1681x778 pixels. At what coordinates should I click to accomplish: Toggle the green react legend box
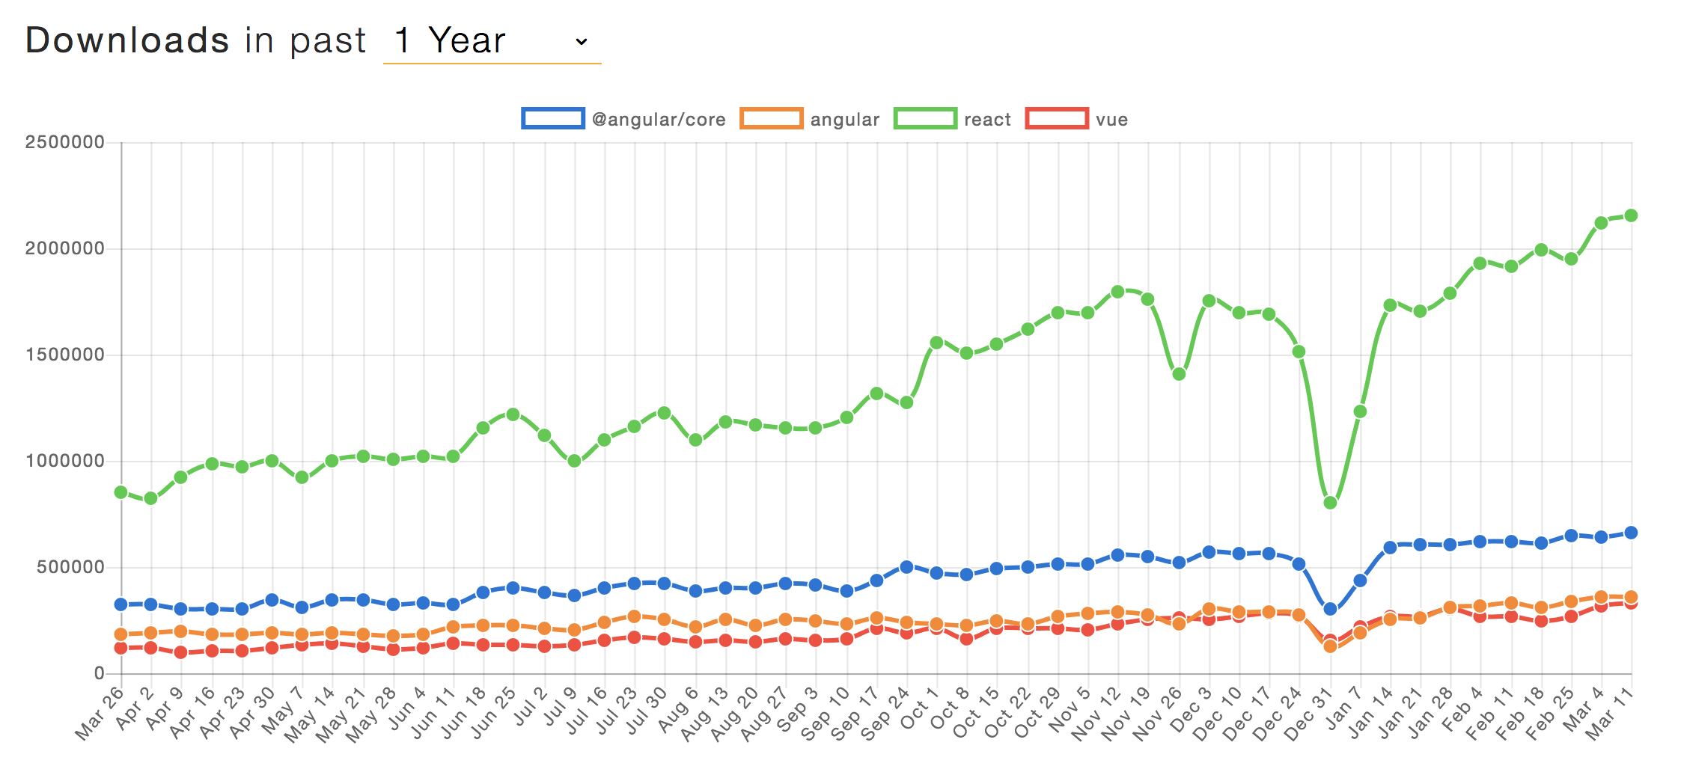[x=925, y=119]
